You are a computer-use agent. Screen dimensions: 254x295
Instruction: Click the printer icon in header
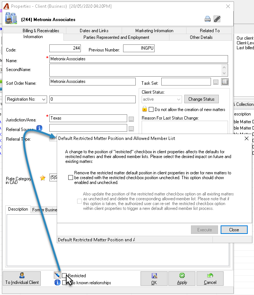pyautogui.click(x=207, y=19)
